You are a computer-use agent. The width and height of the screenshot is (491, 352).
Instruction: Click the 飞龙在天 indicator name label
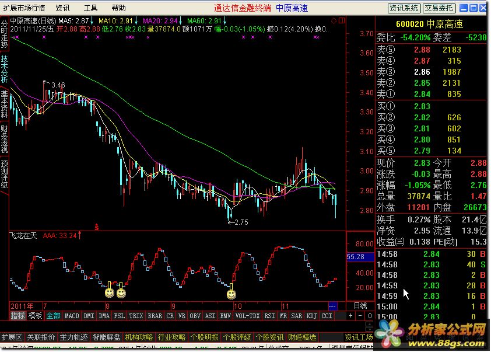point(23,235)
